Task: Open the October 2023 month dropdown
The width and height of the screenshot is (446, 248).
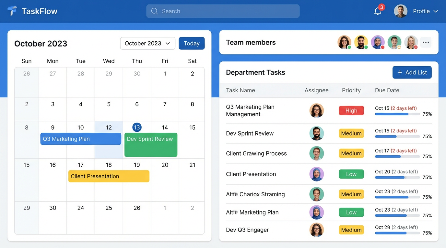Action: coord(147,43)
